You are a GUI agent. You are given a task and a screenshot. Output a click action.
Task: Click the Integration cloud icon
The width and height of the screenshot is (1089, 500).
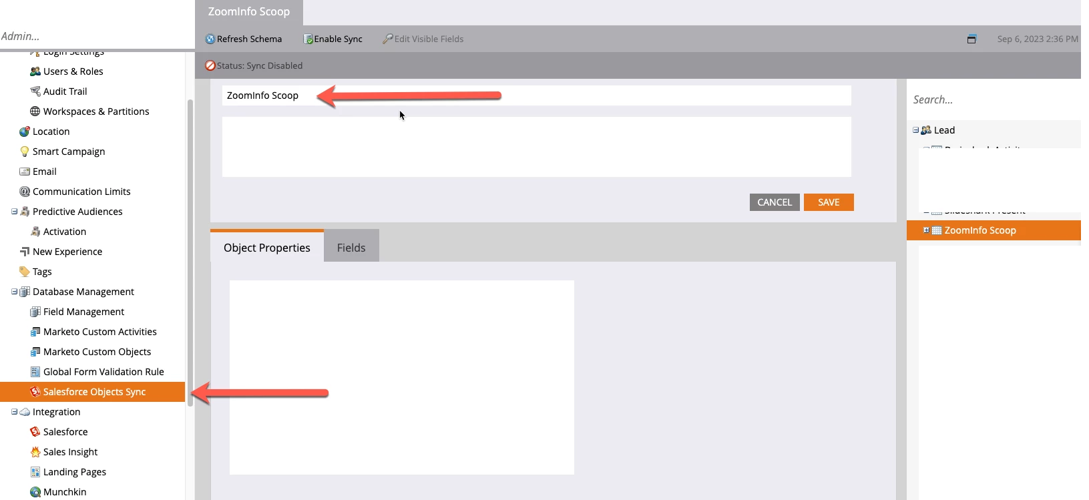click(x=25, y=412)
